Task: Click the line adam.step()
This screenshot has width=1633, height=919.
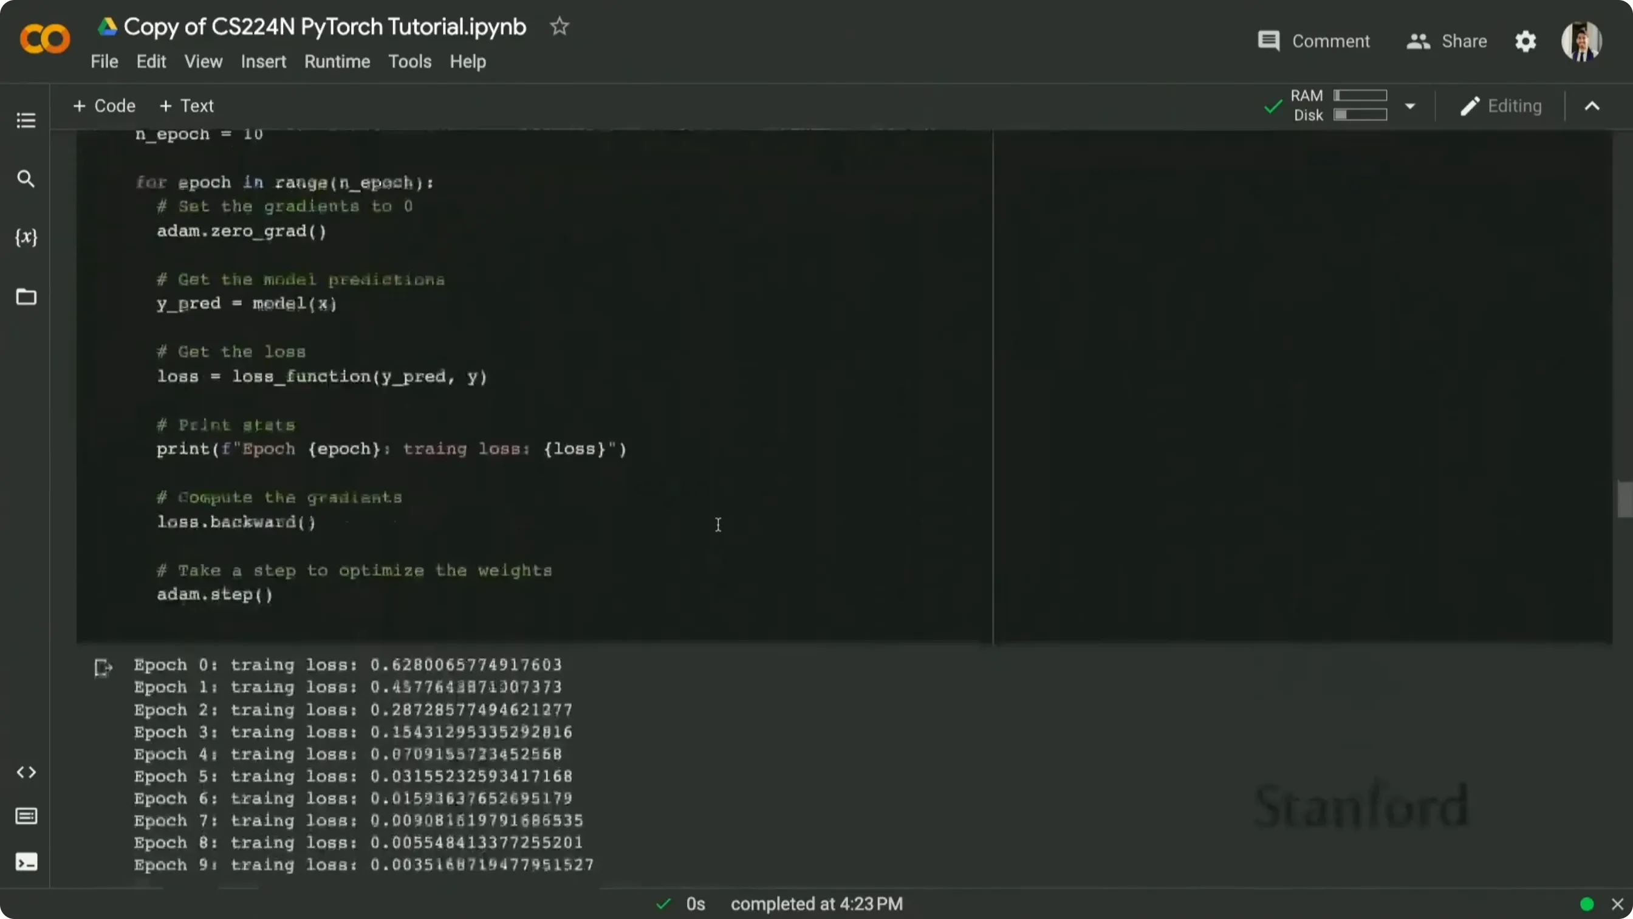Action: [215, 595]
